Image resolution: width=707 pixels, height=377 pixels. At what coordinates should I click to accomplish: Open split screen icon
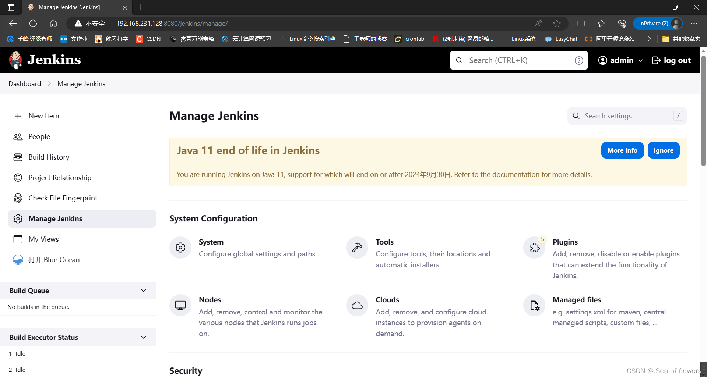(581, 24)
